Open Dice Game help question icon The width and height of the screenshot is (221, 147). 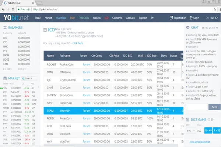209,120
